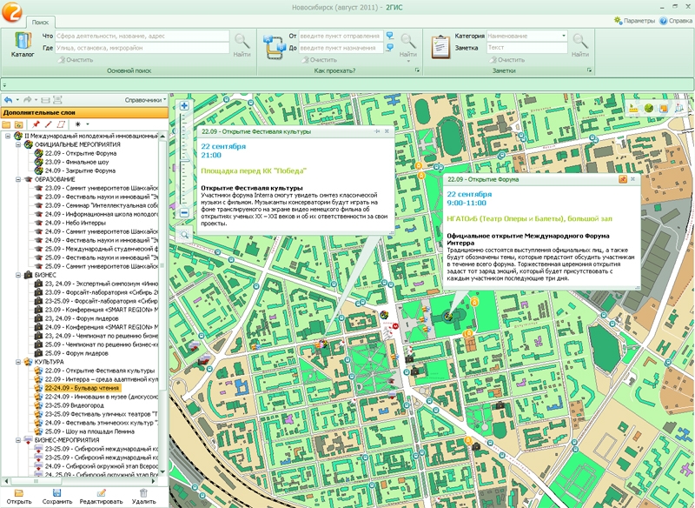Screen dimensions: 695x508
Task: Open the Категория combo box
Action: point(527,36)
